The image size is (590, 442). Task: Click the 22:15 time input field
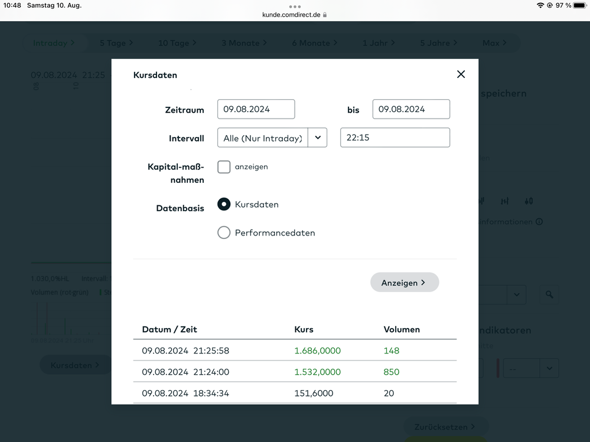[x=395, y=137]
